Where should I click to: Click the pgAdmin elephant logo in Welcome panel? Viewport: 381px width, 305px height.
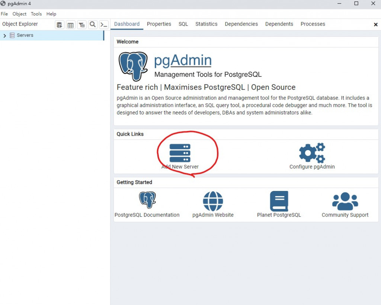pos(133,66)
